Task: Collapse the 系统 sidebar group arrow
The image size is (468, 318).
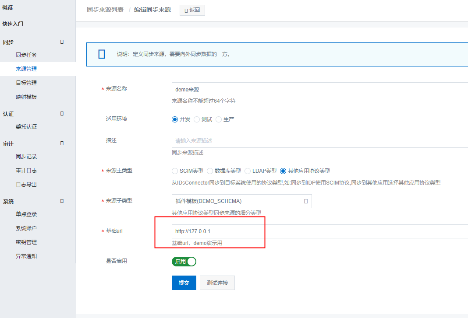Action: point(62,201)
